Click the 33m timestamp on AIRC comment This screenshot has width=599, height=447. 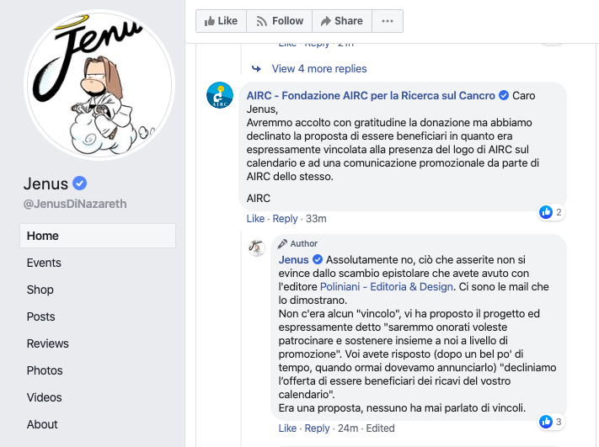316,219
